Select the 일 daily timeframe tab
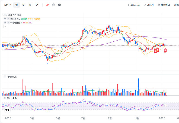 pos(17,5)
